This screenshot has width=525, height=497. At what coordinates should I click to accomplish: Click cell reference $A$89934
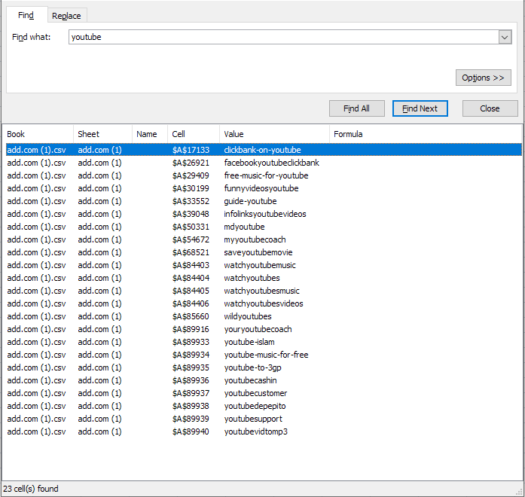pyautogui.click(x=191, y=355)
